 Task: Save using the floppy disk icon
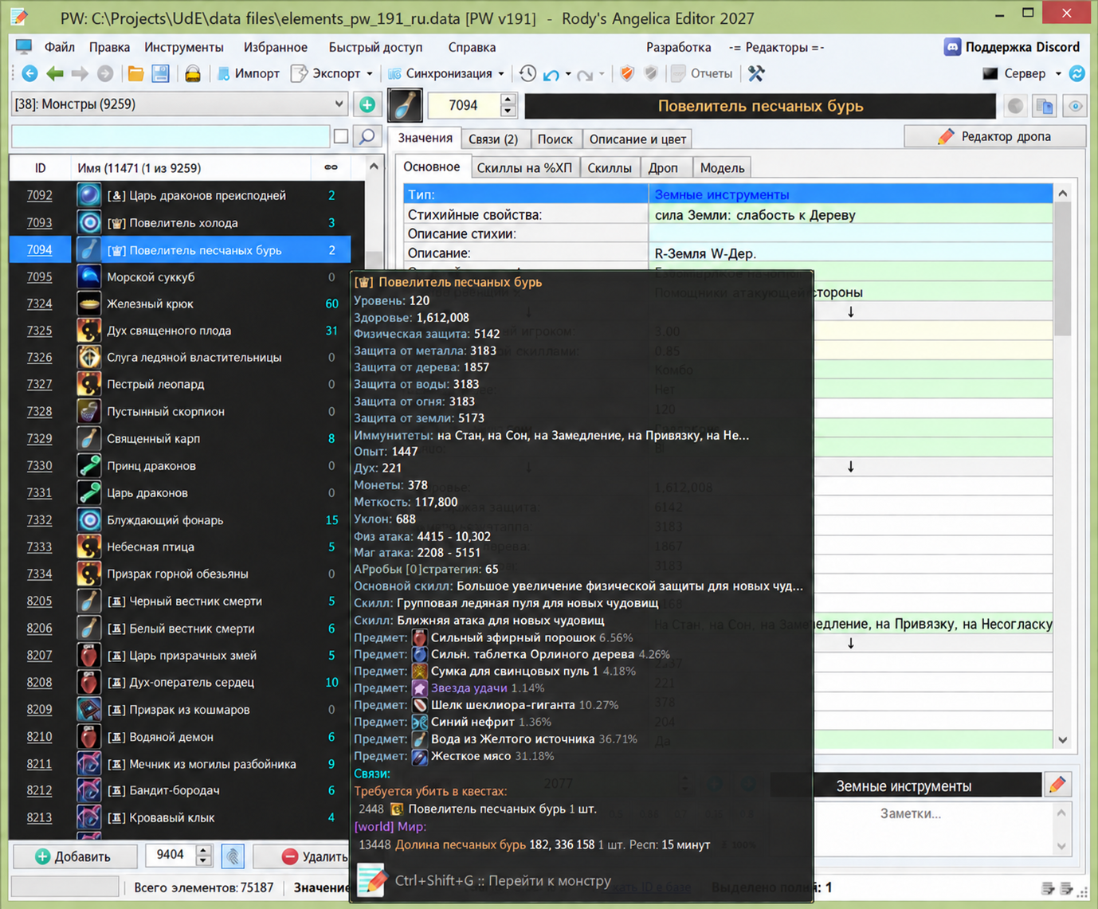[x=161, y=74]
